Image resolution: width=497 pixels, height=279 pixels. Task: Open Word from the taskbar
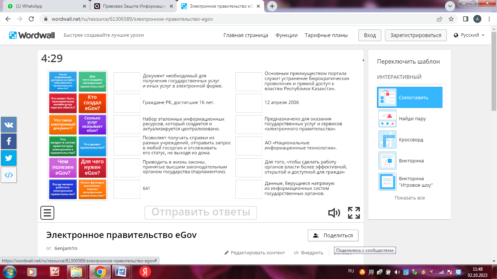tap(122, 271)
